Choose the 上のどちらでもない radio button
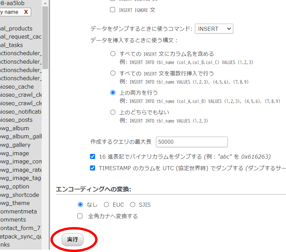 113,112
